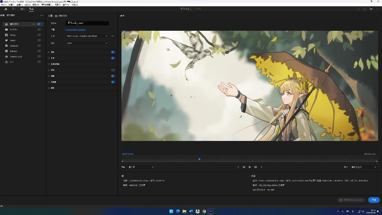Screen dimensions: 382x215
Task: Open the Match Source preset dropdown
Action: [x=87, y=36]
